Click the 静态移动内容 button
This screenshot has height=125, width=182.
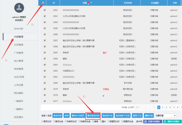point(93,115)
